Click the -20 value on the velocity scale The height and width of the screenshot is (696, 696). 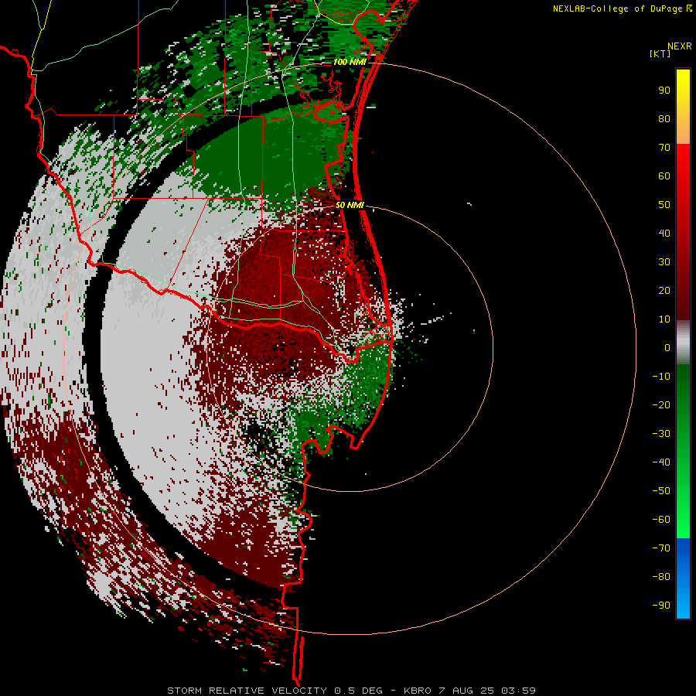point(661,404)
